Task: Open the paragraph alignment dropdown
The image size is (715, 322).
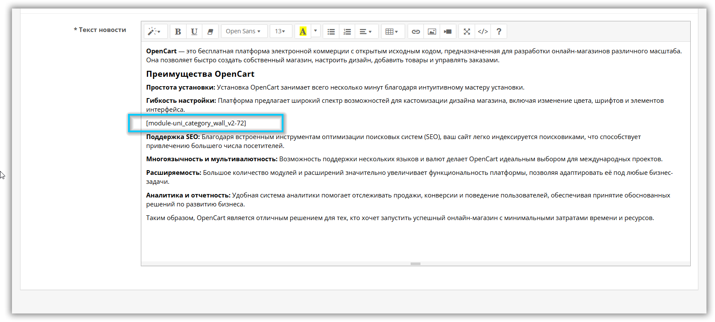Action: pyautogui.click(x=366, y=32)
